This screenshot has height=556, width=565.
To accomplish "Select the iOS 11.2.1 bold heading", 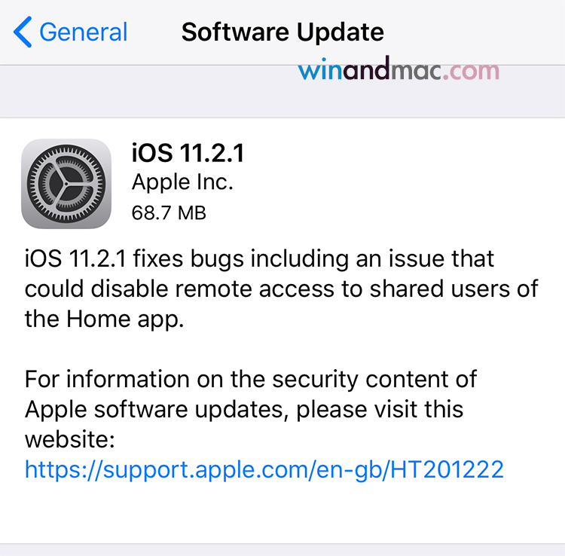I will pyautogui.click(x=188, y=153).
